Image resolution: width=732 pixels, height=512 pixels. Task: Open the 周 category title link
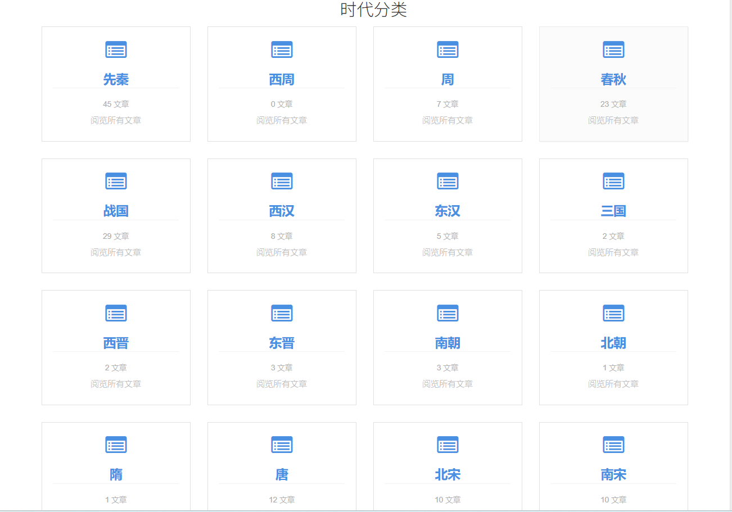(x=448, y=79)
